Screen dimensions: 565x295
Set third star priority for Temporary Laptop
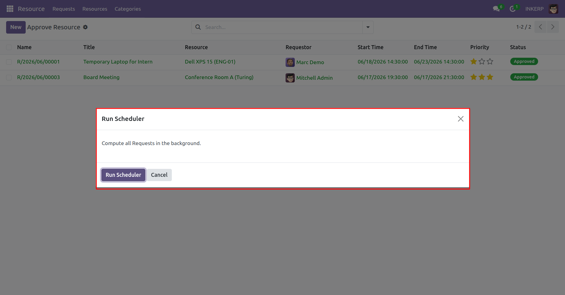pyautogui.click(x=490, y=62)
